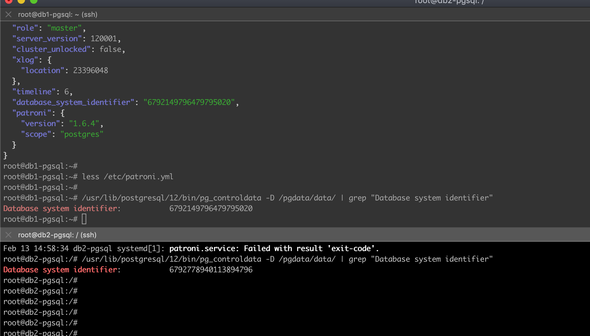Click the red close traffic light icon
This screenshot has width=590, height=336.
click(x=9, y=2)
